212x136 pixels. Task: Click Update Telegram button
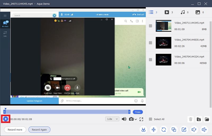pos(34,101)
